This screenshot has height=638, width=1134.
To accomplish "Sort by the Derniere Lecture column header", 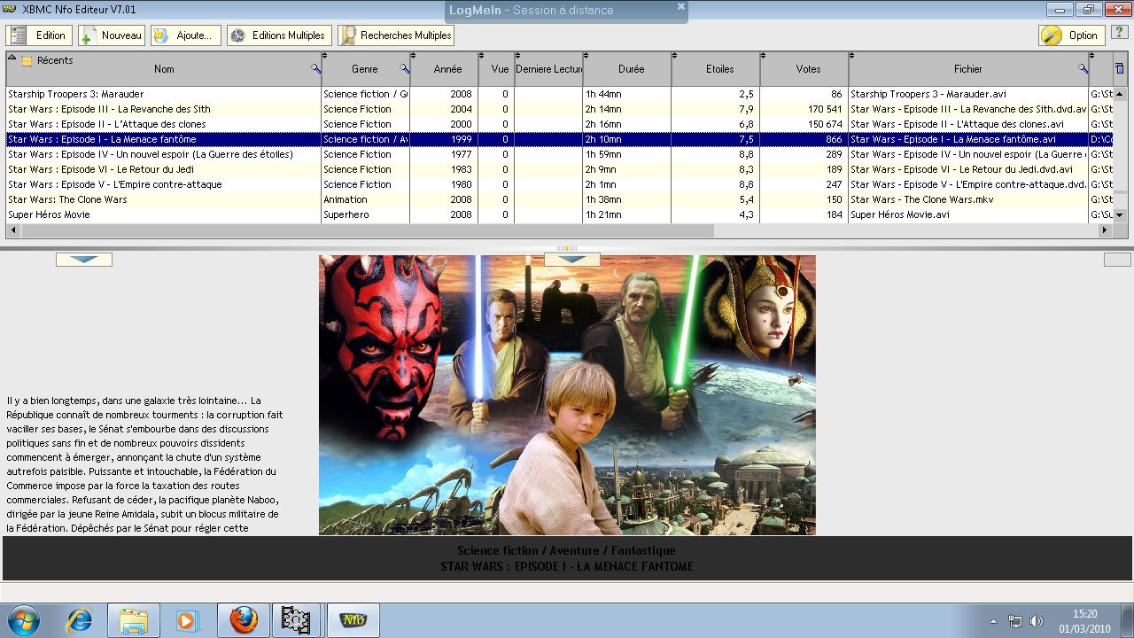I will 549,69.
